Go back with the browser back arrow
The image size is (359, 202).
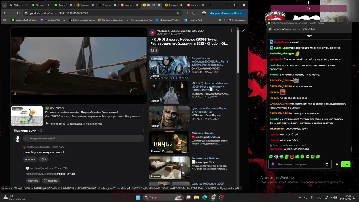[x=5, y=13]
